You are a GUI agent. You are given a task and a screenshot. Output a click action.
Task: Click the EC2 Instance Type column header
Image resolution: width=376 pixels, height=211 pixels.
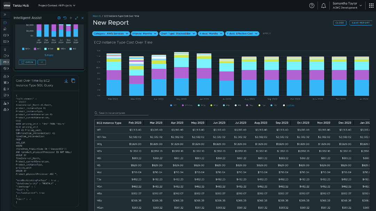tap(109, 123)
